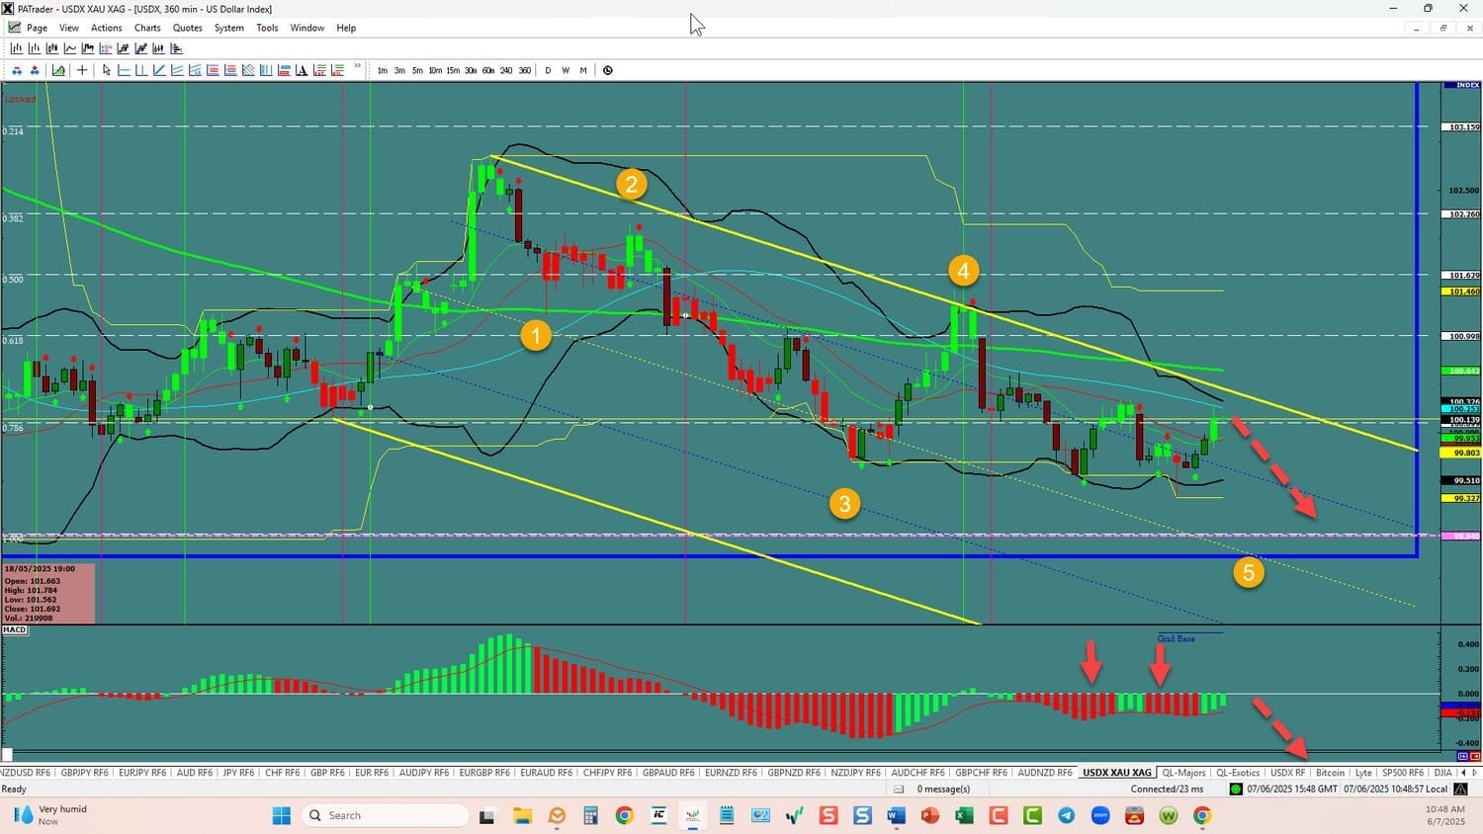Open the Quotes menu
The image size is (1483, 834).
(187, 28)
